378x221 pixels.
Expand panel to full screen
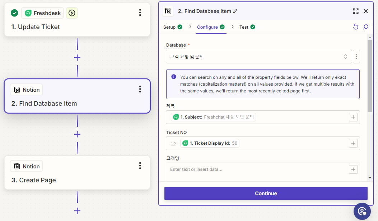pos(356,11)
